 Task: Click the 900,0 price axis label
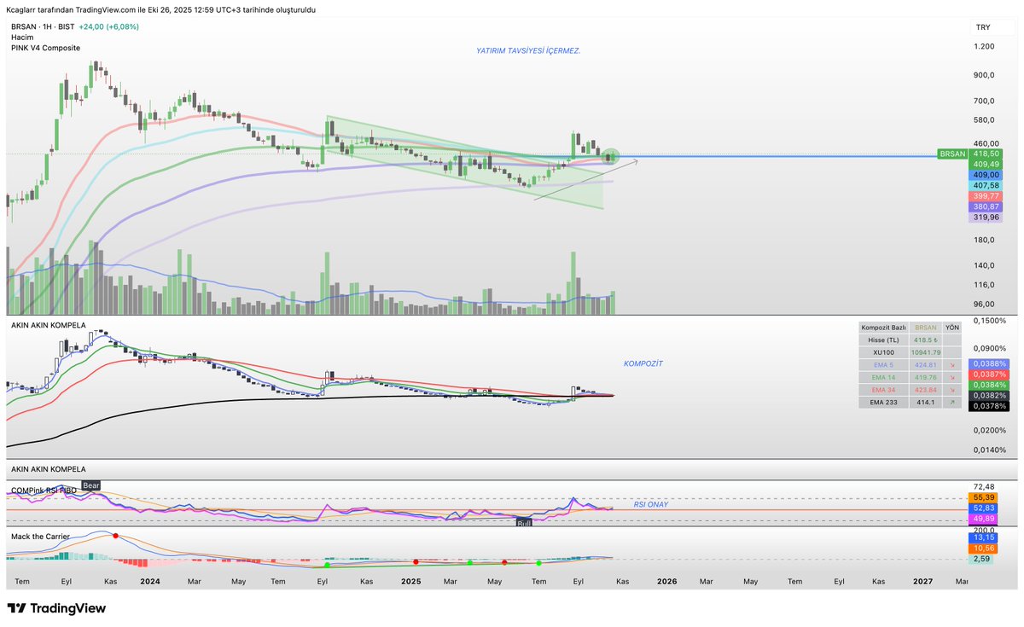coord(984,75)
